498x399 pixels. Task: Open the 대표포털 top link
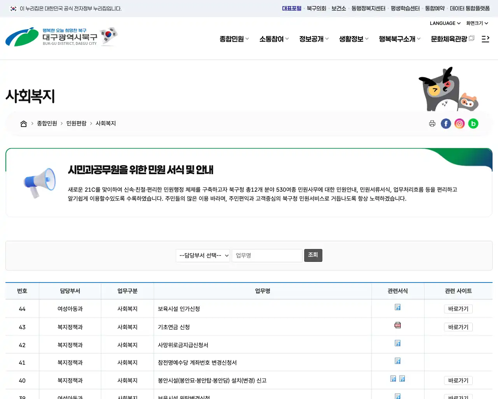tap(292, 8)
